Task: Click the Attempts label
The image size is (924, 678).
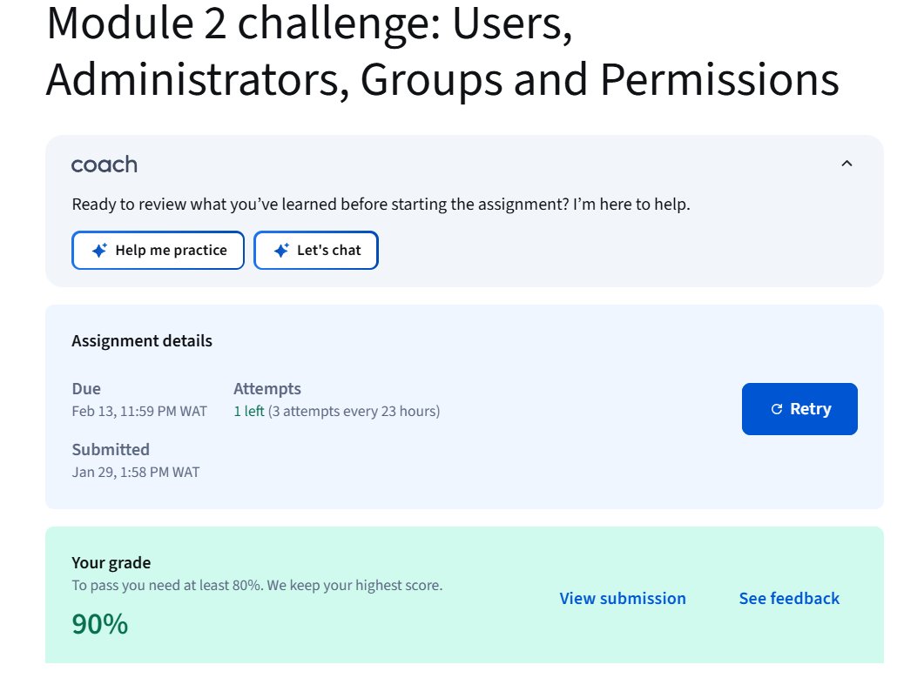Action: click(x=267, y=389)
